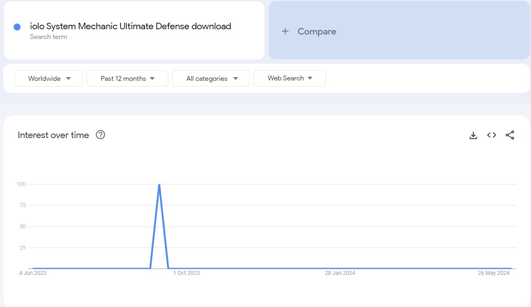The image size is (531, 307).
Task: Open the Past 12 months time dropdown
Action: pos(127,78)
